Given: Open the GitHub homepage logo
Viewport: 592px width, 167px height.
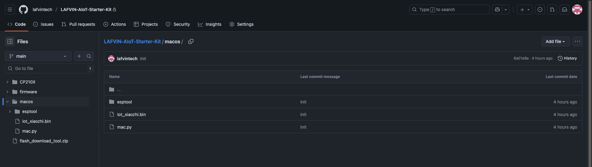Looking at the screenshot, I should coord(23,10).
